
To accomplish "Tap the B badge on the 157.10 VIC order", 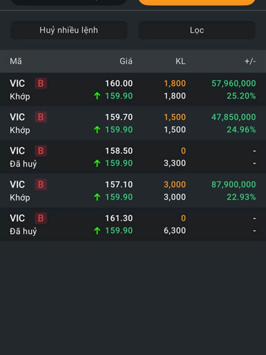I will click(41, 185).
